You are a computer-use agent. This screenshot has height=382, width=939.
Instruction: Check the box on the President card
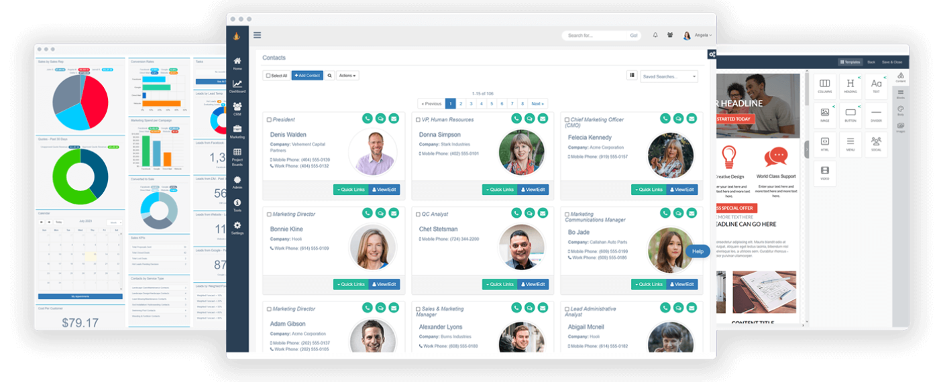270,120
